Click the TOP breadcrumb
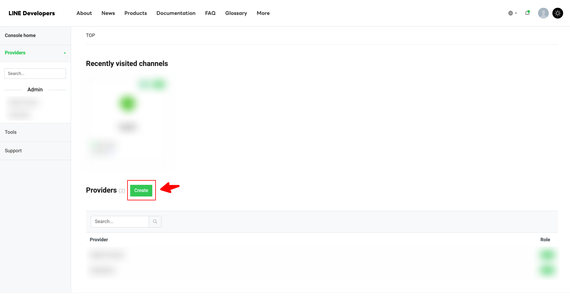 [90, 35]
